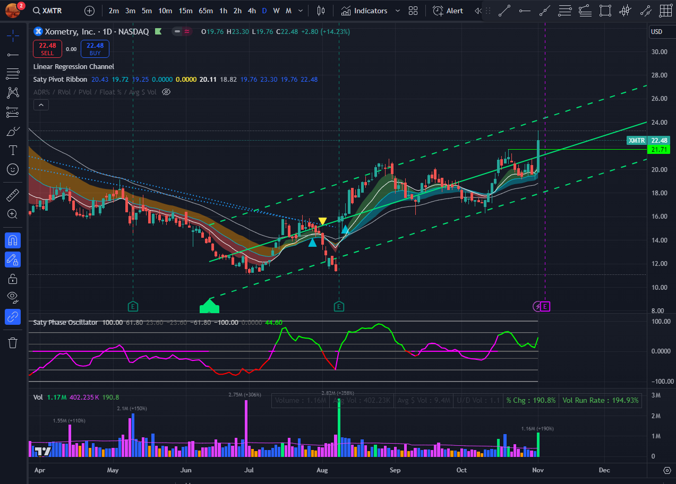The image size is (676, 484).
Task: Open the long position tool in top toolbar
Action: tap(625, 10)
